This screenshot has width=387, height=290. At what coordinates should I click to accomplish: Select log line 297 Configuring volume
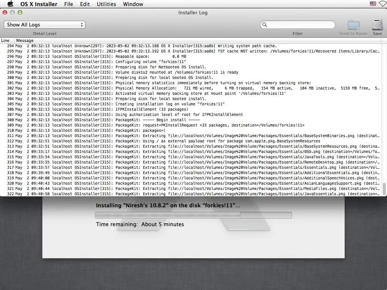[x=190, y=62]
